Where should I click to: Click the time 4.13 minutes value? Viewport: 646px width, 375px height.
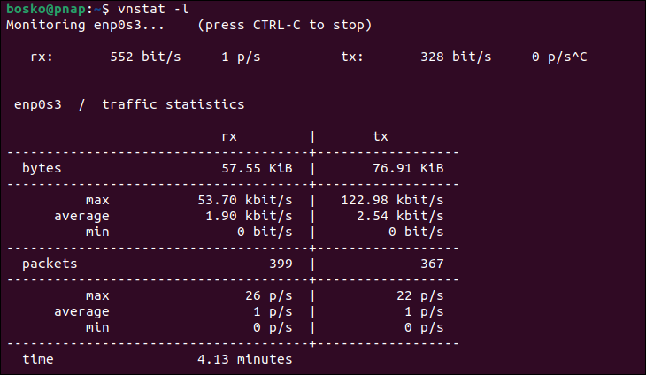tap(245, 359)
